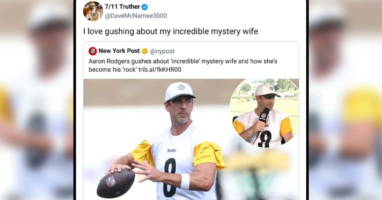Screen dimensions: 382x200
Task: Select the tweet text about gushing mystery wife
Action: click(171, 32)
